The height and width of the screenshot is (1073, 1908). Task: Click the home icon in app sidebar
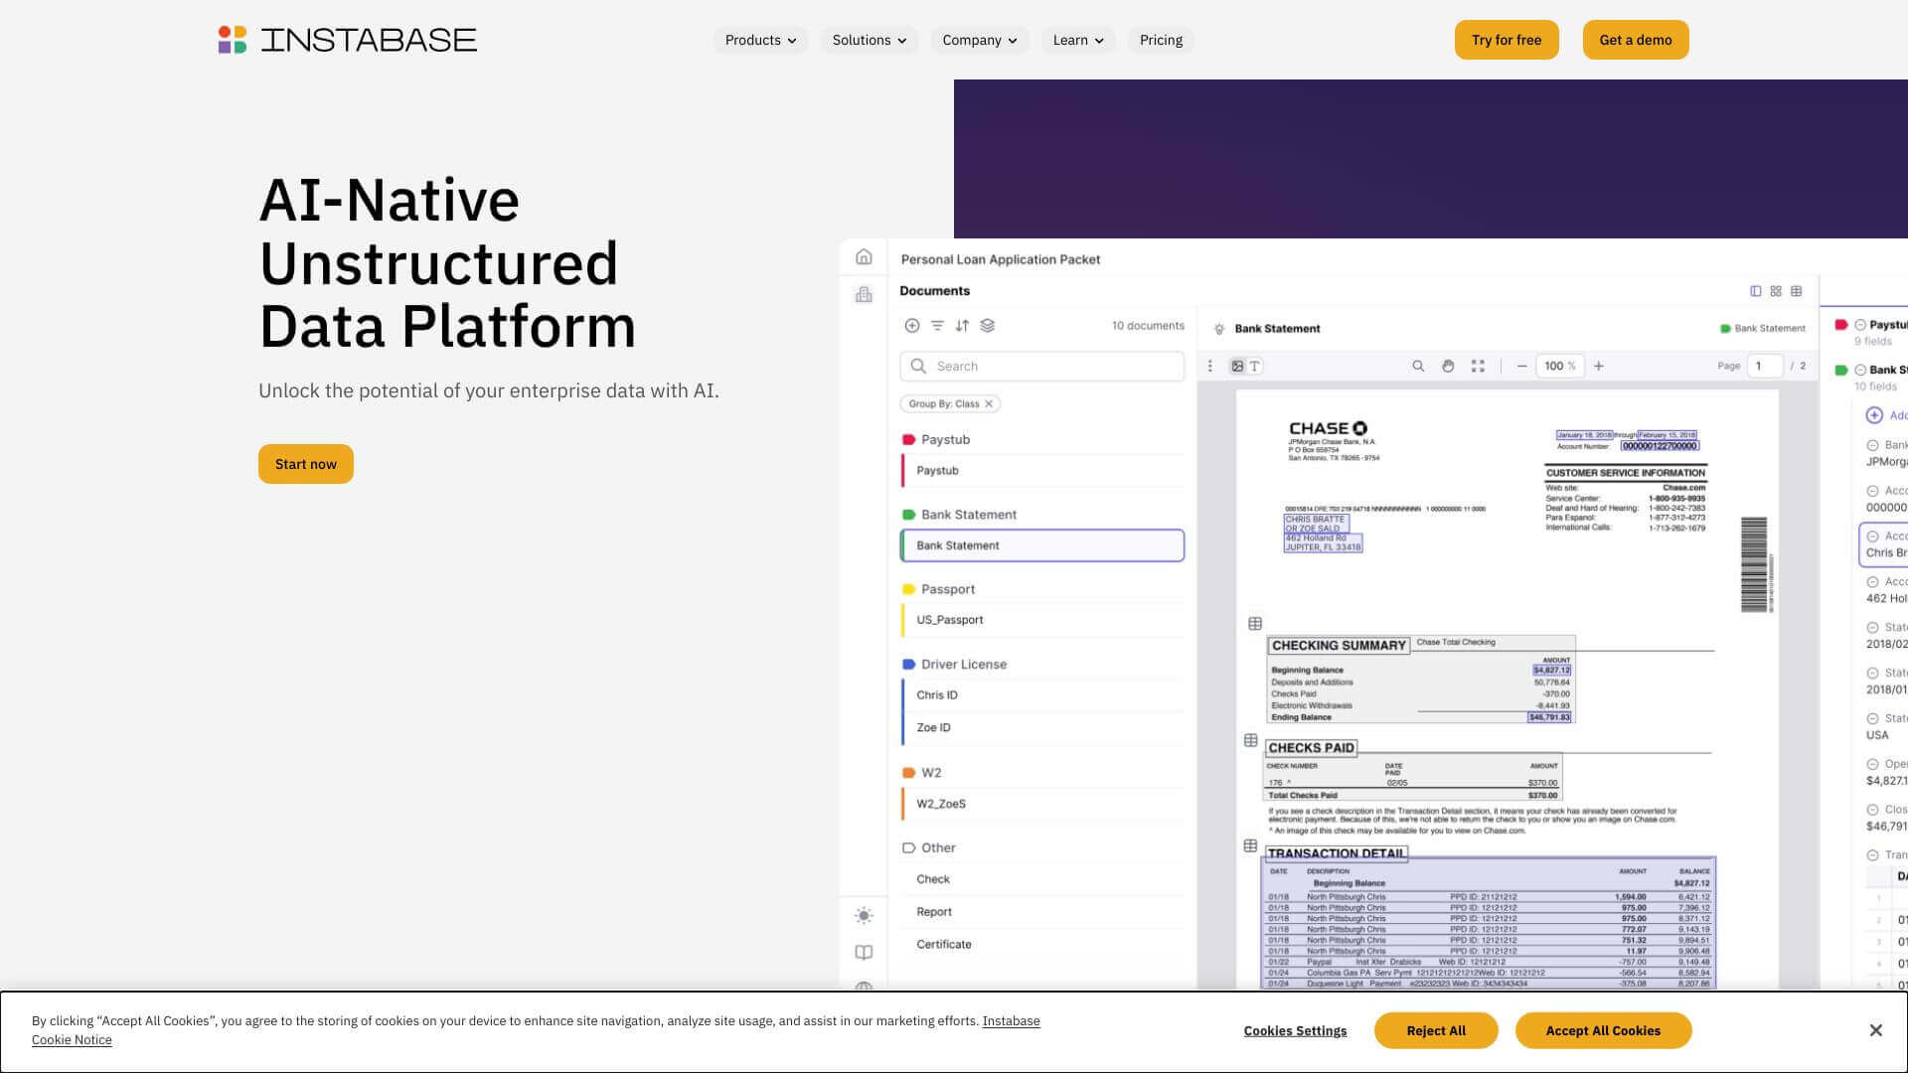point(864,257)
